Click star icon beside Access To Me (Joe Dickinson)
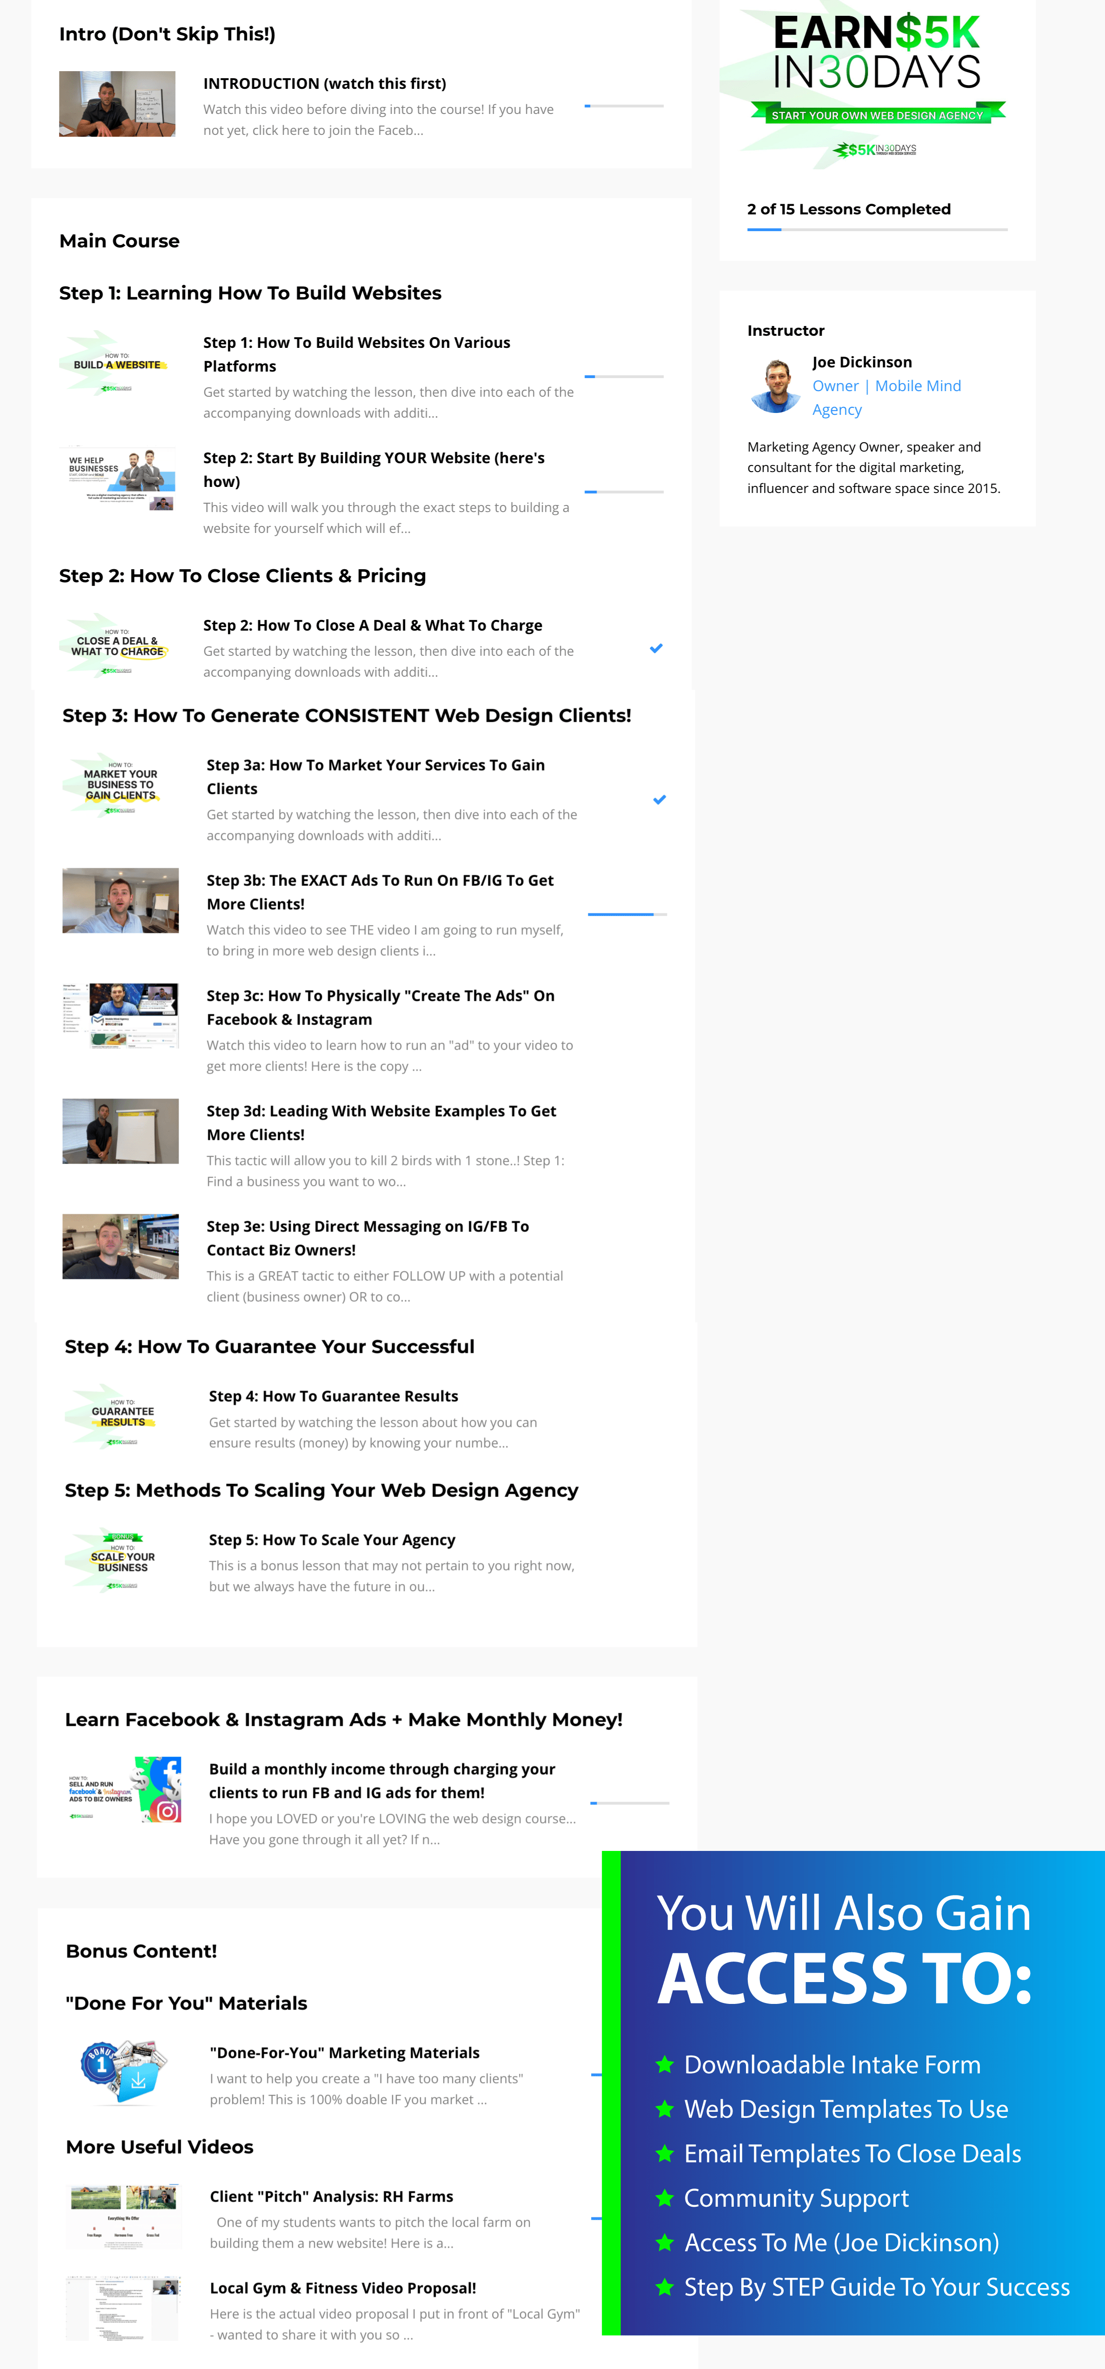 [x=665, y=2243]
